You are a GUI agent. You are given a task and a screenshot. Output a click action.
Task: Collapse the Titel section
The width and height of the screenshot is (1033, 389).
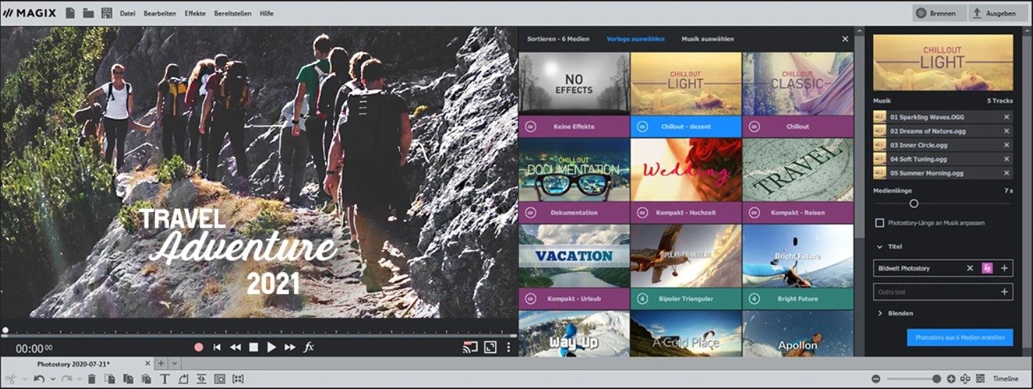point(880,247)
